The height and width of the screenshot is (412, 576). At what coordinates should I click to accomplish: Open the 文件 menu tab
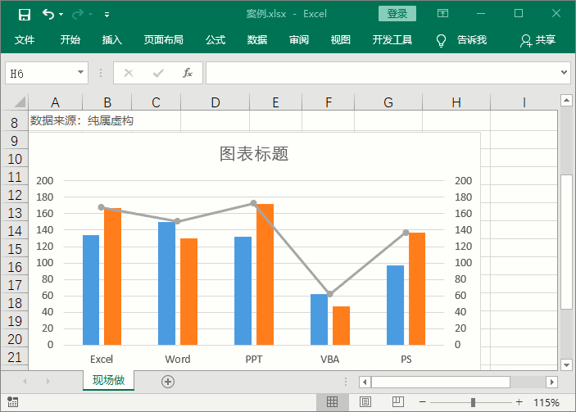pos(25,39)
